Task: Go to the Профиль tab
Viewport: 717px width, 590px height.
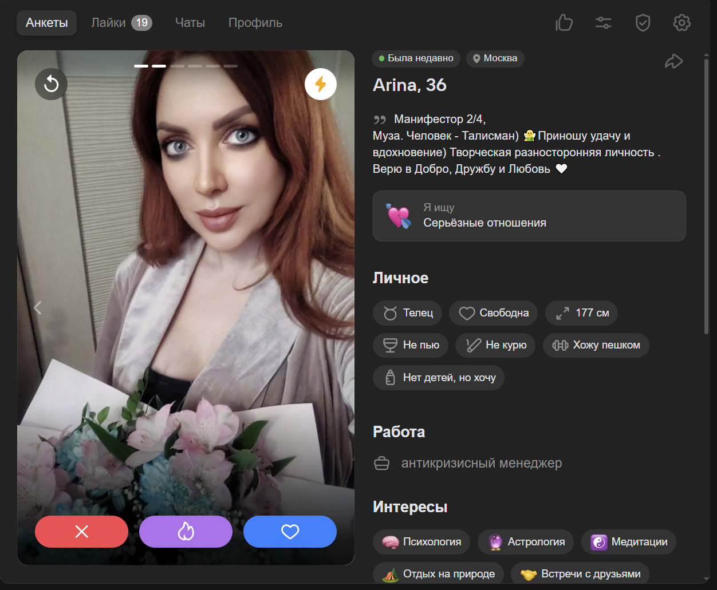Action: [x=255, y=23]
